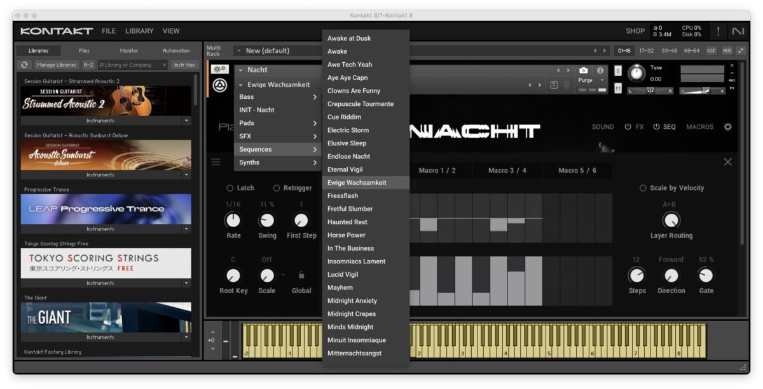Open the LIBRARY menu

(139, 31)
